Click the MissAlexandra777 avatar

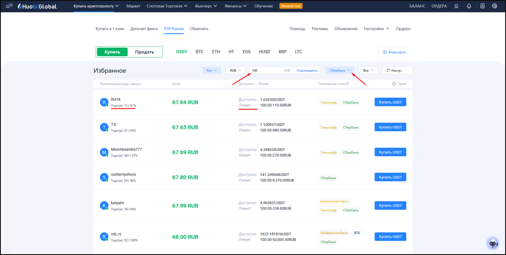(x=104, y=152)
